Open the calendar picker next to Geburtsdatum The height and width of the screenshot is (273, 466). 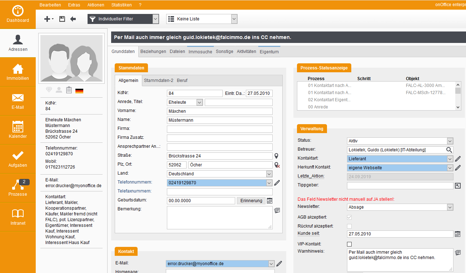pos(270,201)
